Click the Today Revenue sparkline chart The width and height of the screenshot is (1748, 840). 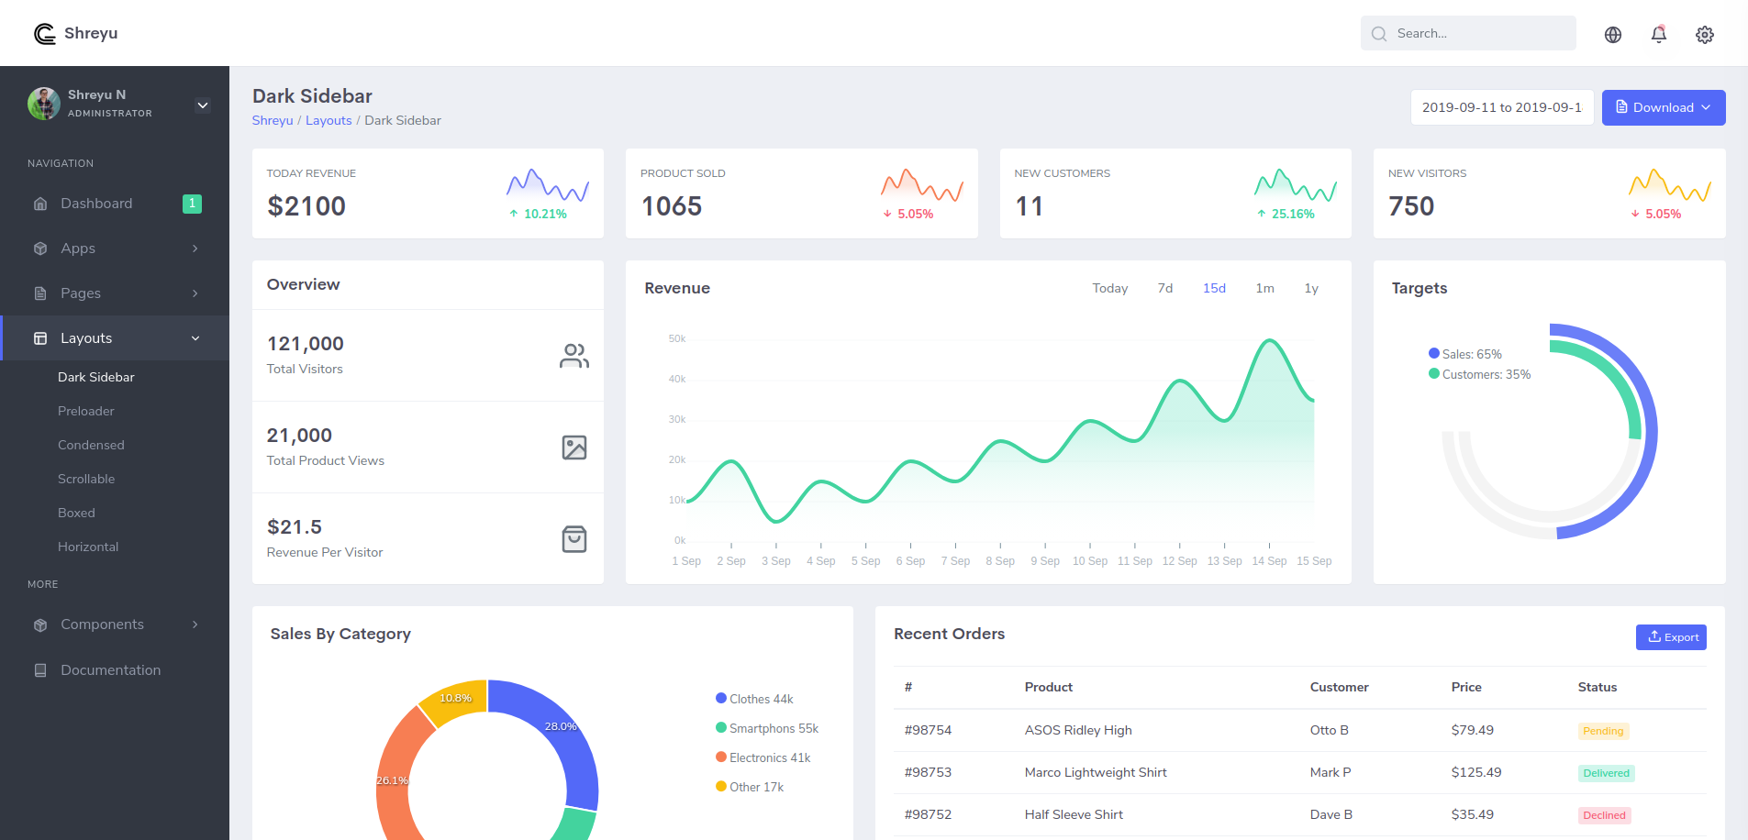[x=548, y=184]
